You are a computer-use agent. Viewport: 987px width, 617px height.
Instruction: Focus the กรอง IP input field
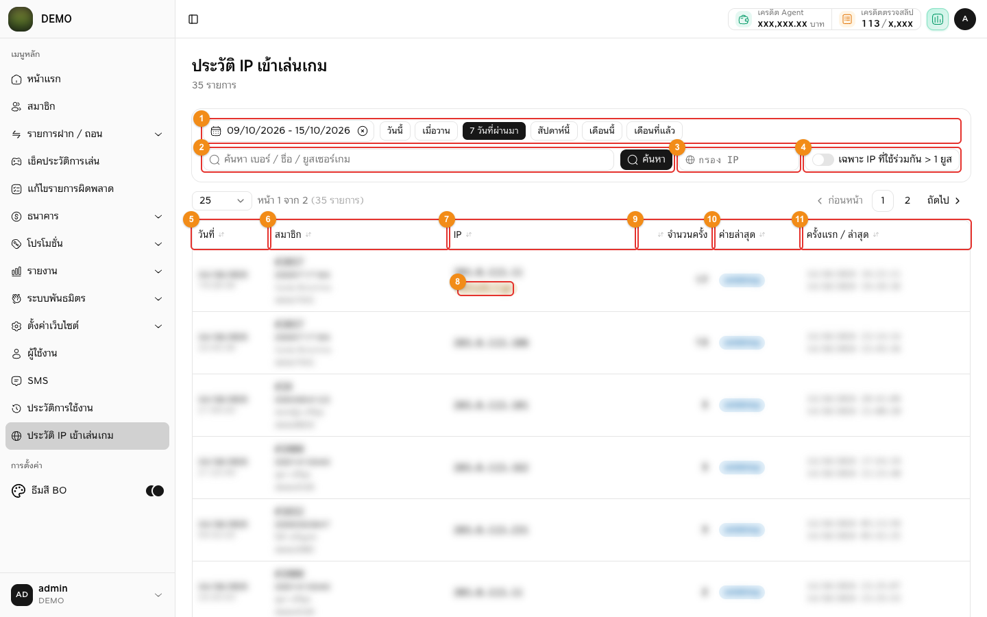[x=739, y=160]
